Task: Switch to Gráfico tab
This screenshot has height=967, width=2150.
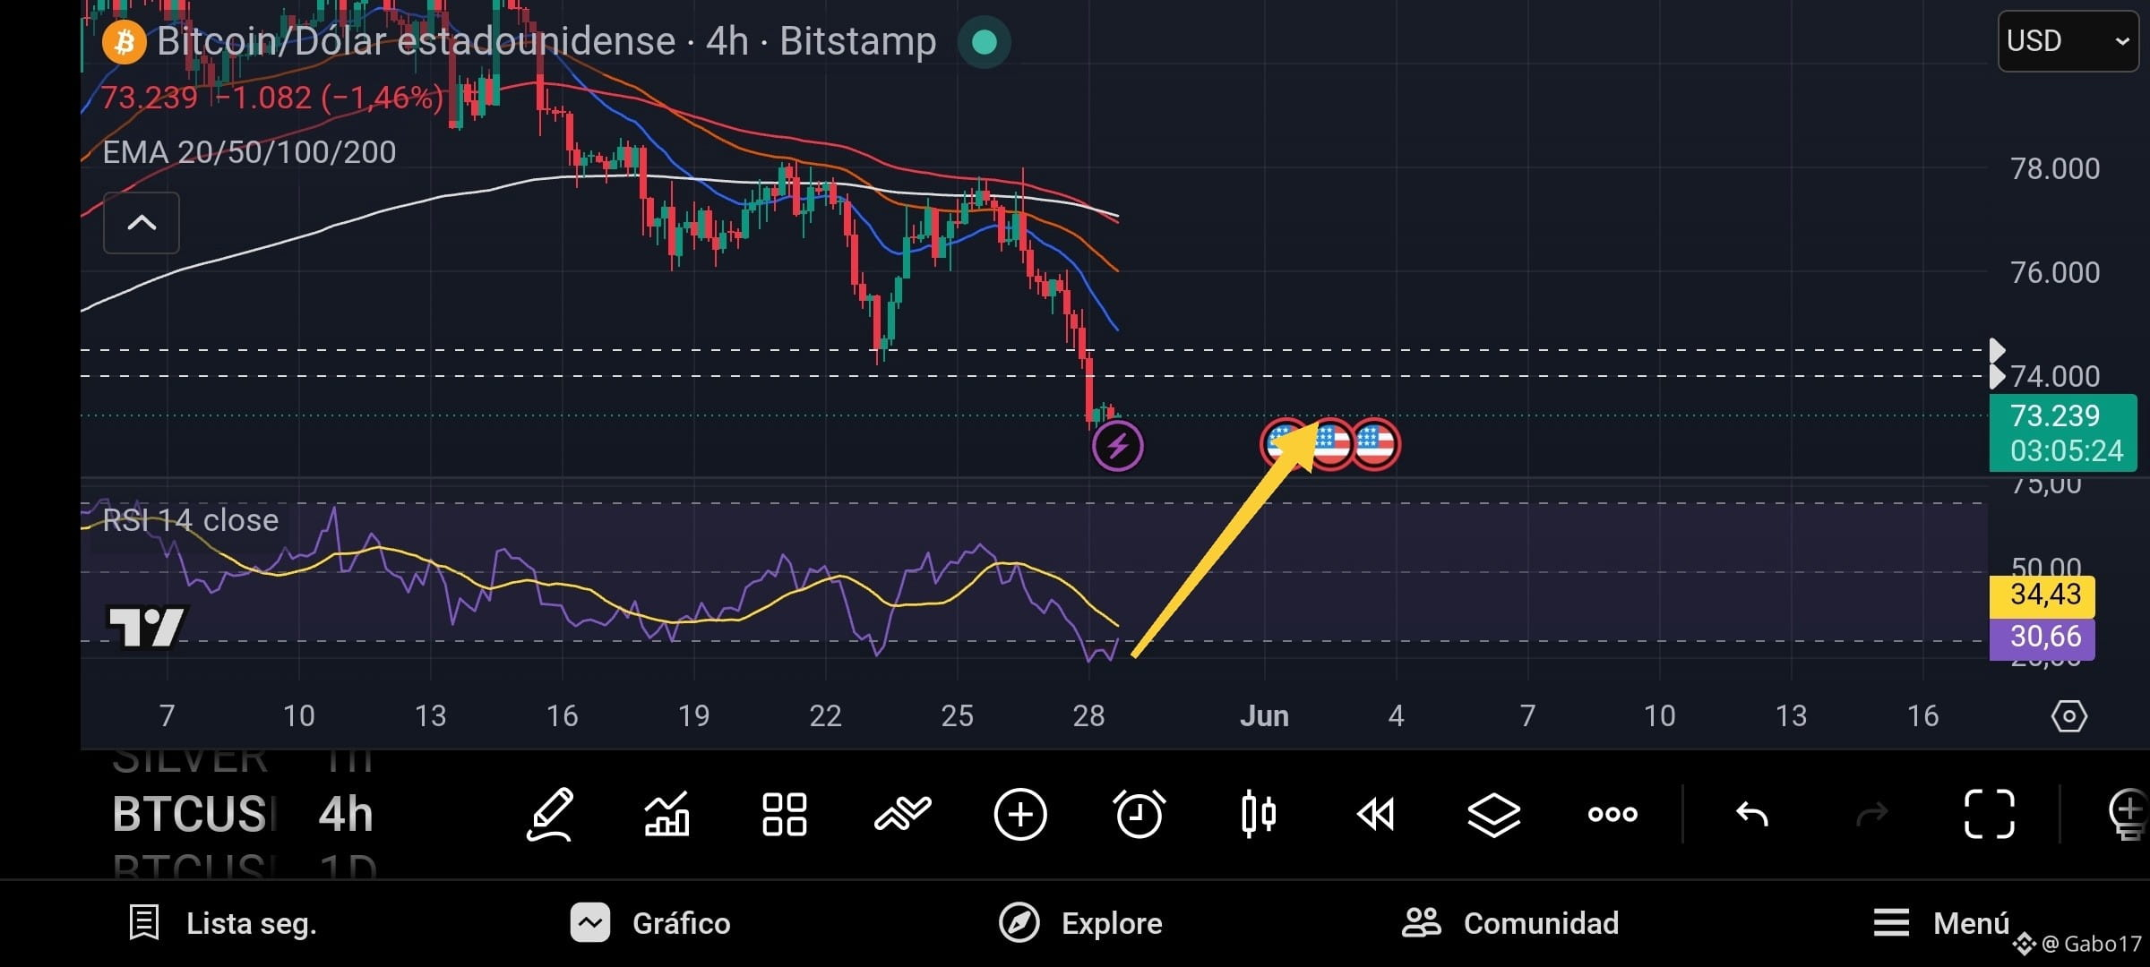Action: [x=650, y=923]
